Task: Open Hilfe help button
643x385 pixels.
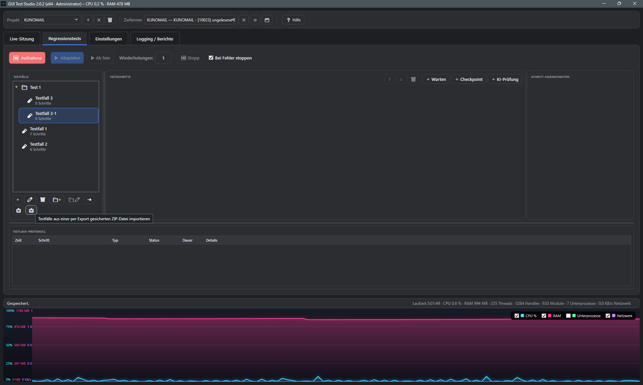Action: click(293, 20)
